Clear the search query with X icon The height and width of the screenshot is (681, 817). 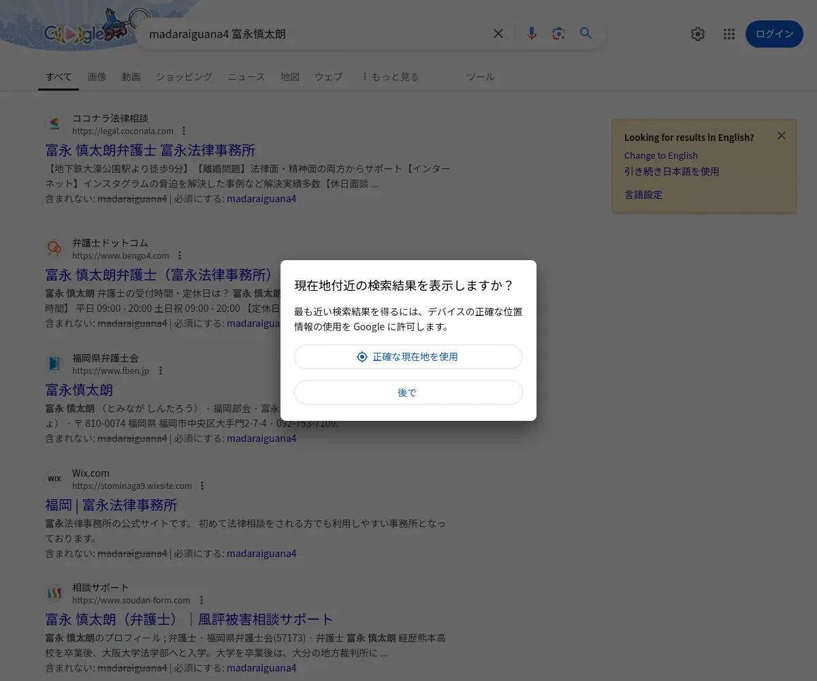pos(498,33)
